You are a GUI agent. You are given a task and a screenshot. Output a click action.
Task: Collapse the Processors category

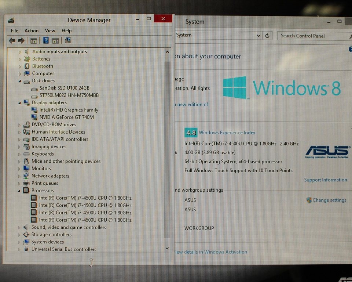[x=19, y=191]
